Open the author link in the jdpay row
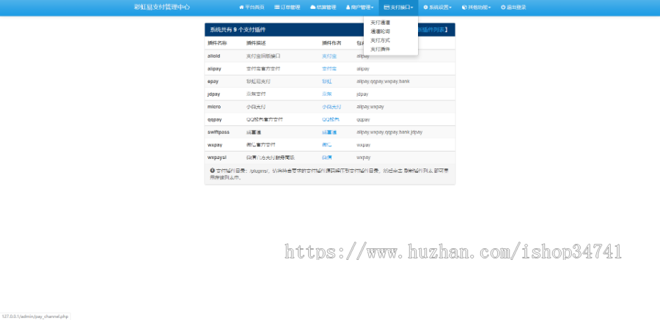Viewport: 660px width, 320px height. click(x=326, y=94)
